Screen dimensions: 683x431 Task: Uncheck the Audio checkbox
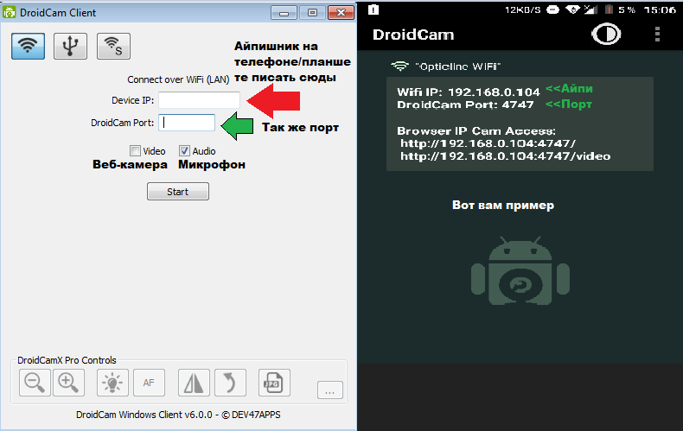[184, 151]
